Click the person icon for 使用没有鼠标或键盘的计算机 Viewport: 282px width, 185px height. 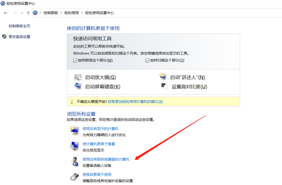74,162
